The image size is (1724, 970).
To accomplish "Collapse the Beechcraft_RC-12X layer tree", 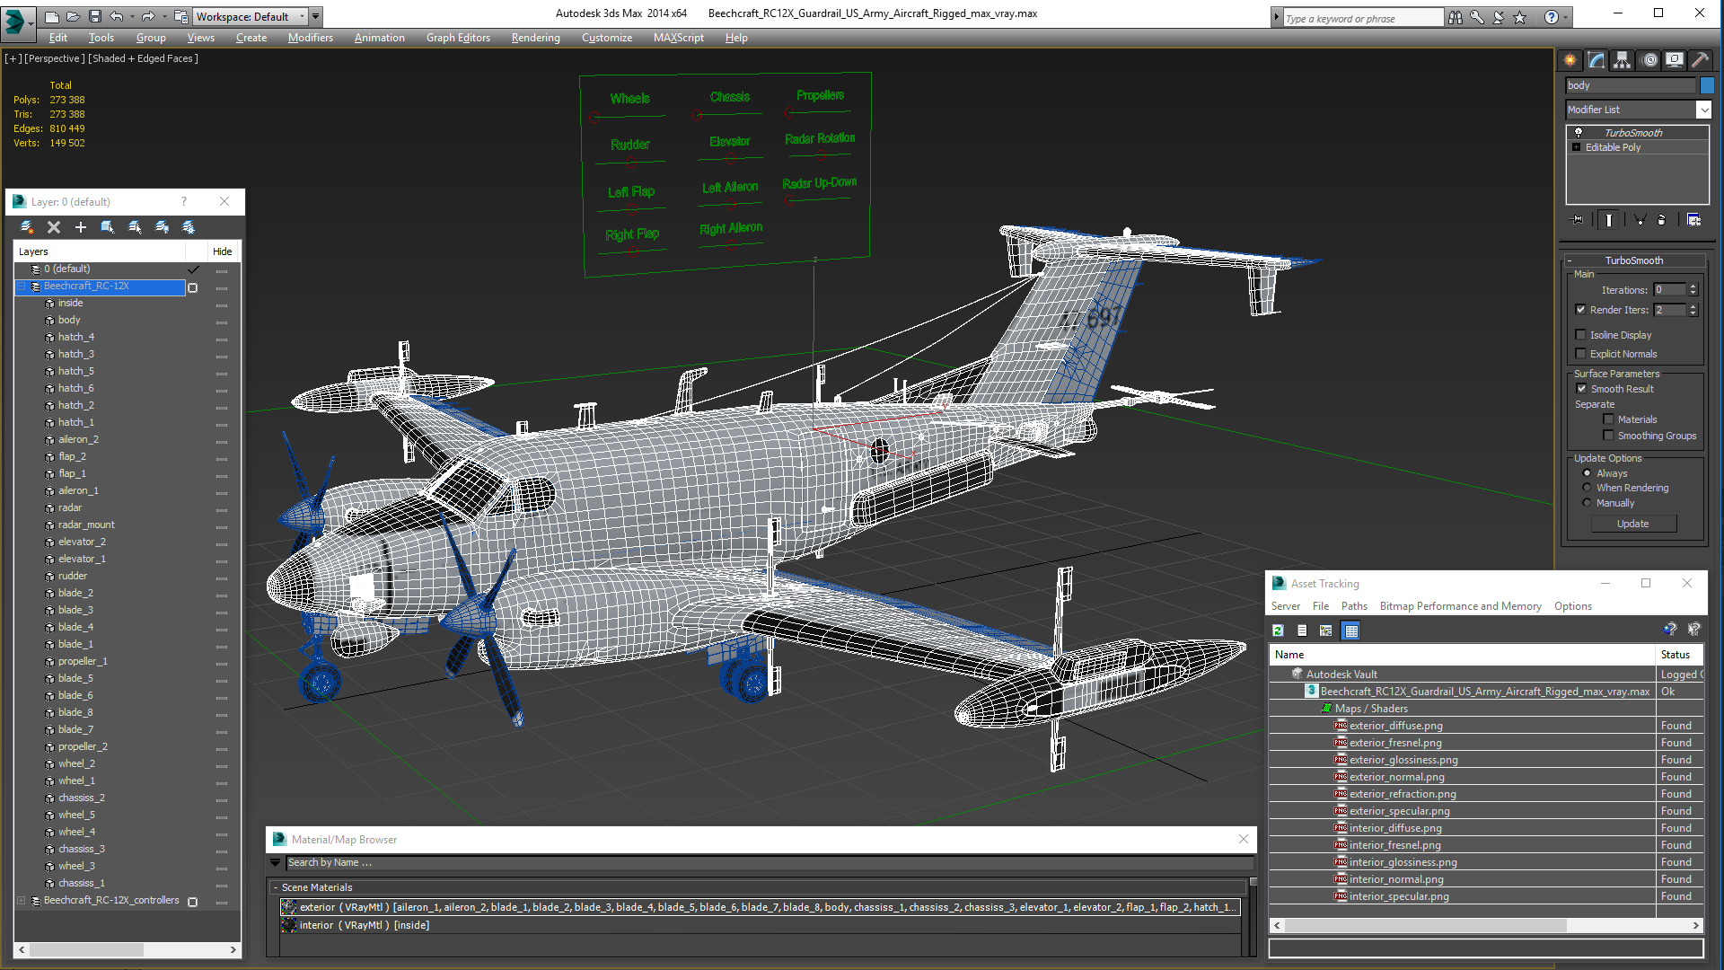I will [22, 287].
